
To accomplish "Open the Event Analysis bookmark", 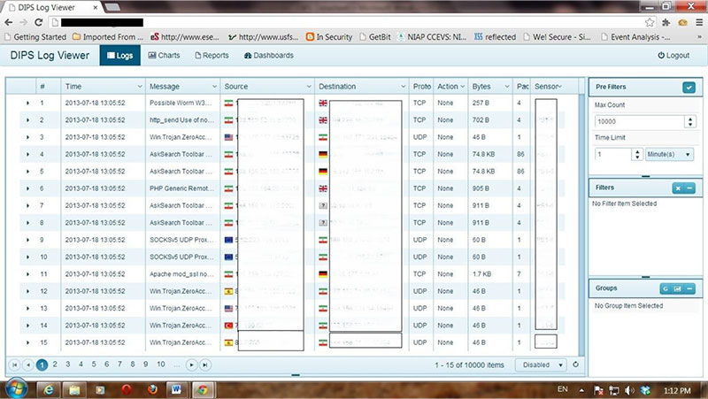I will click(635, 37).
